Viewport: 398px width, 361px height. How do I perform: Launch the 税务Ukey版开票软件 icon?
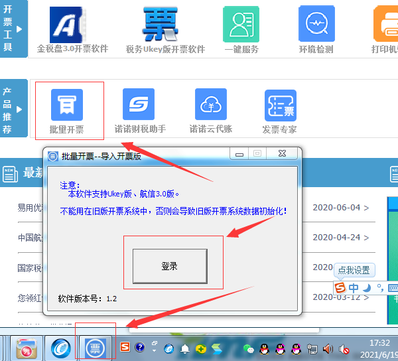(161, 24)
